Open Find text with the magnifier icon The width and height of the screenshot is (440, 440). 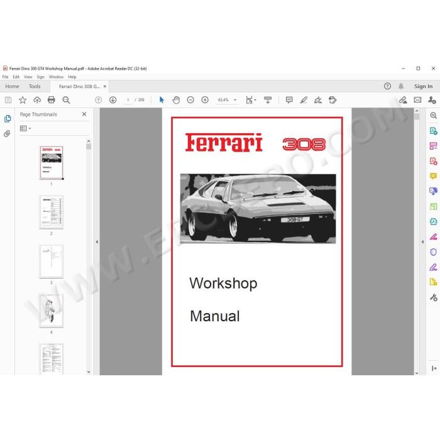tap(66, 100)
